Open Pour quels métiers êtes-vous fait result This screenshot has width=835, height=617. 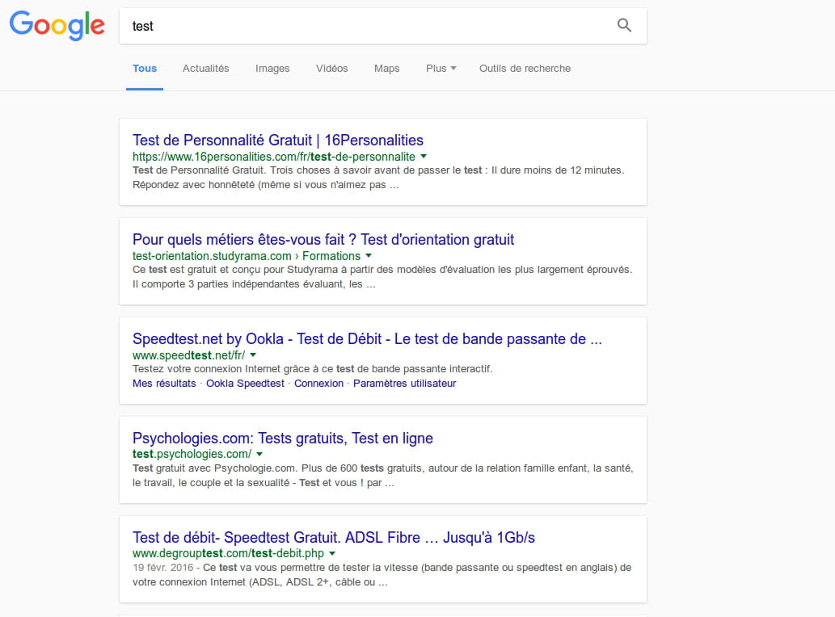click(x=323, y=240)
